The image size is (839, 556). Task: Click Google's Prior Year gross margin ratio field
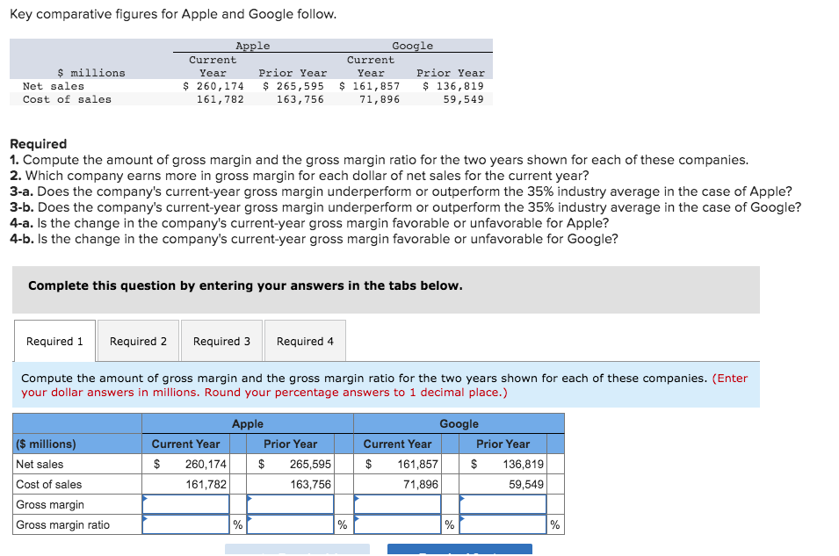503,524
